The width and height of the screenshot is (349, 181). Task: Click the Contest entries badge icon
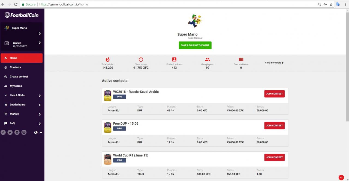pyautogui.click(x=174, y=59)
